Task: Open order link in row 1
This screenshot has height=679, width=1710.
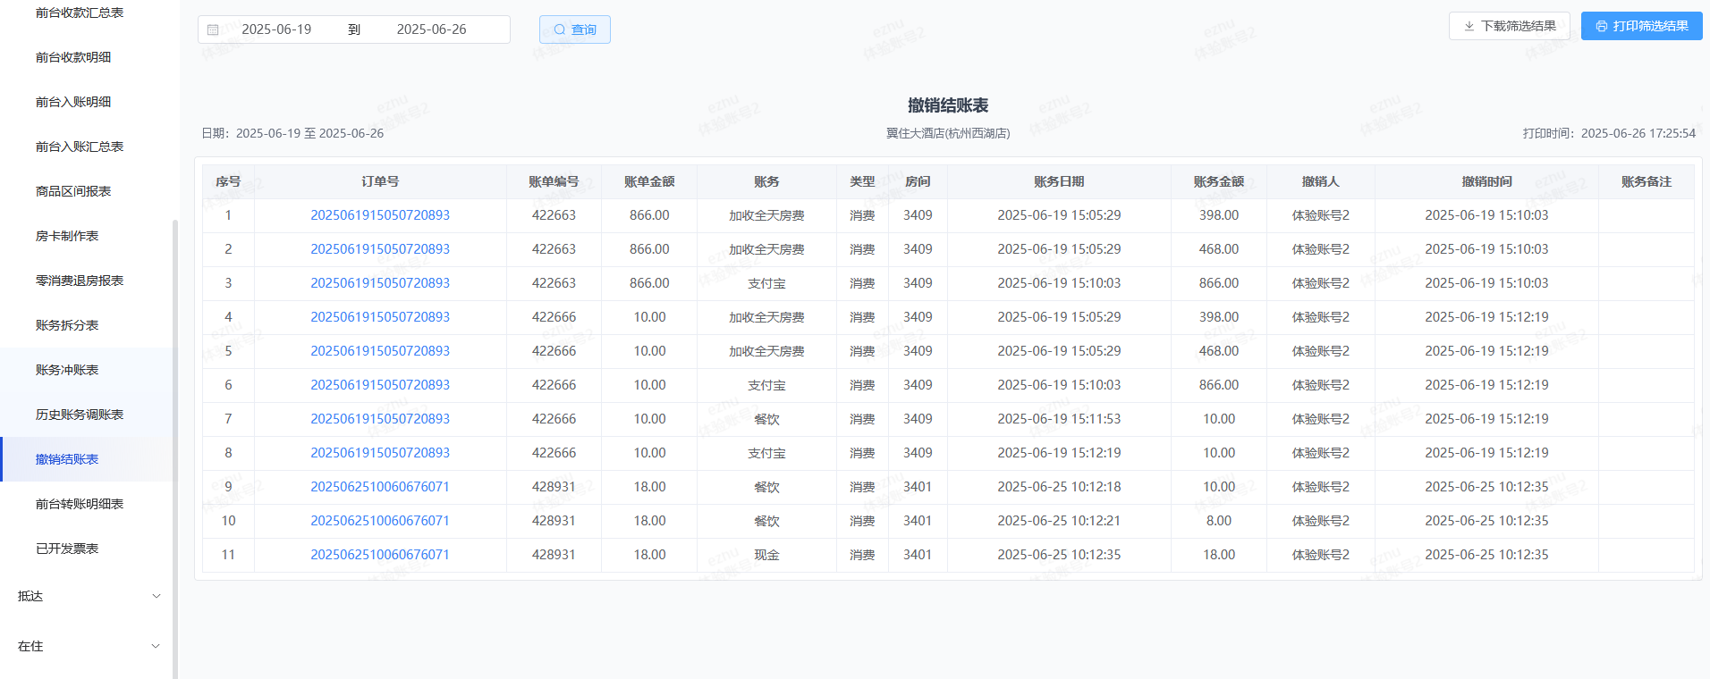Action: [x=380, y=215]
